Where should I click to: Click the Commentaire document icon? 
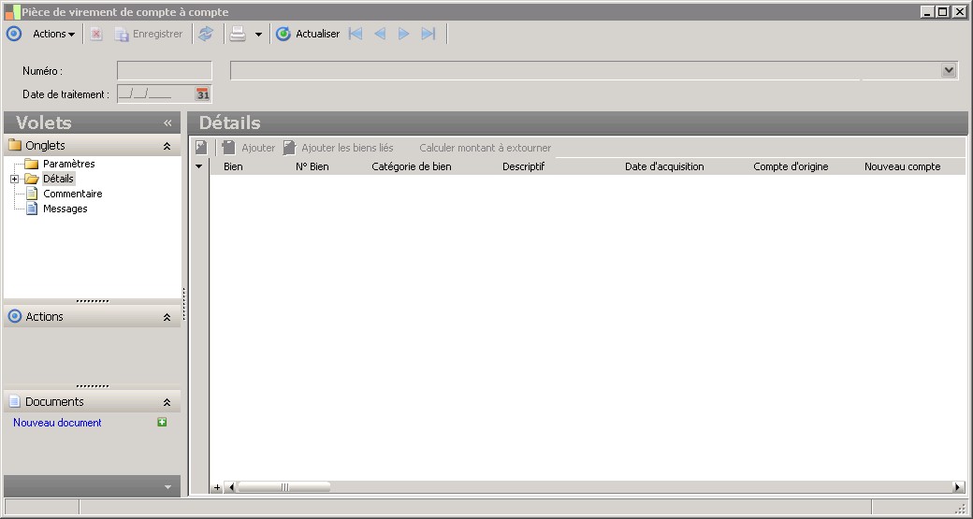pyautogui.click(x=32, y=194)
